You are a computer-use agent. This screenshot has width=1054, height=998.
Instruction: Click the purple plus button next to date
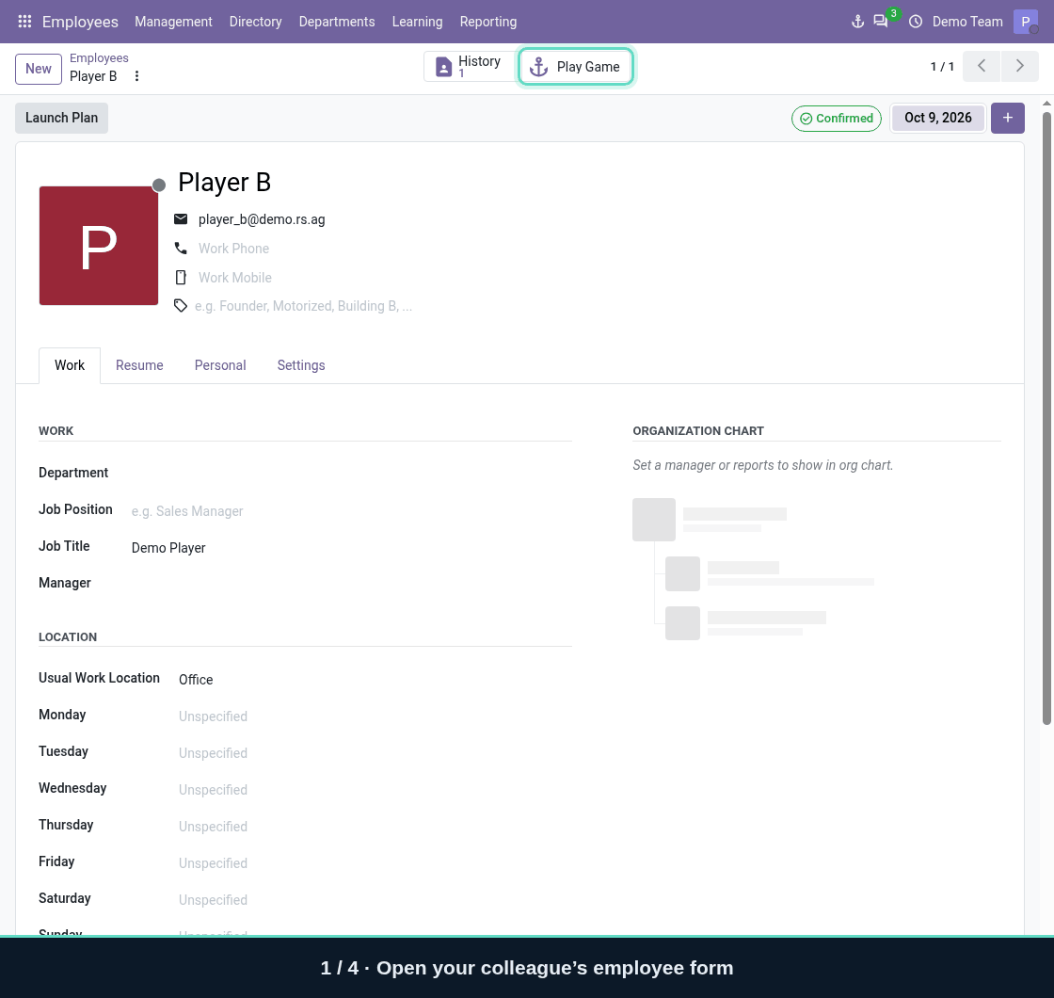click(1008, 119)
